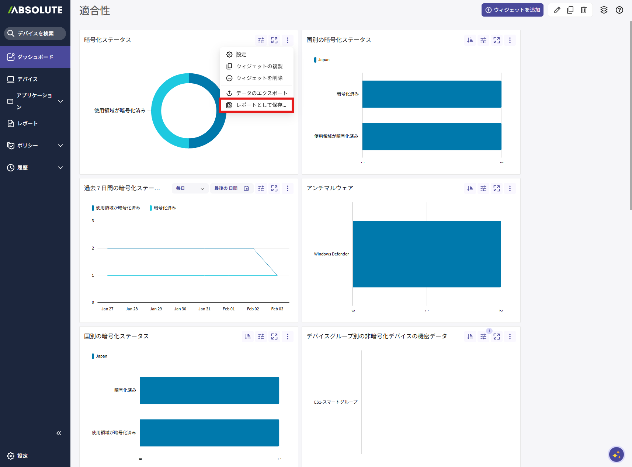Open the help question mark icon
This screenshot has width=632, height=467.
pyautogui.click(x=619, y=10)
